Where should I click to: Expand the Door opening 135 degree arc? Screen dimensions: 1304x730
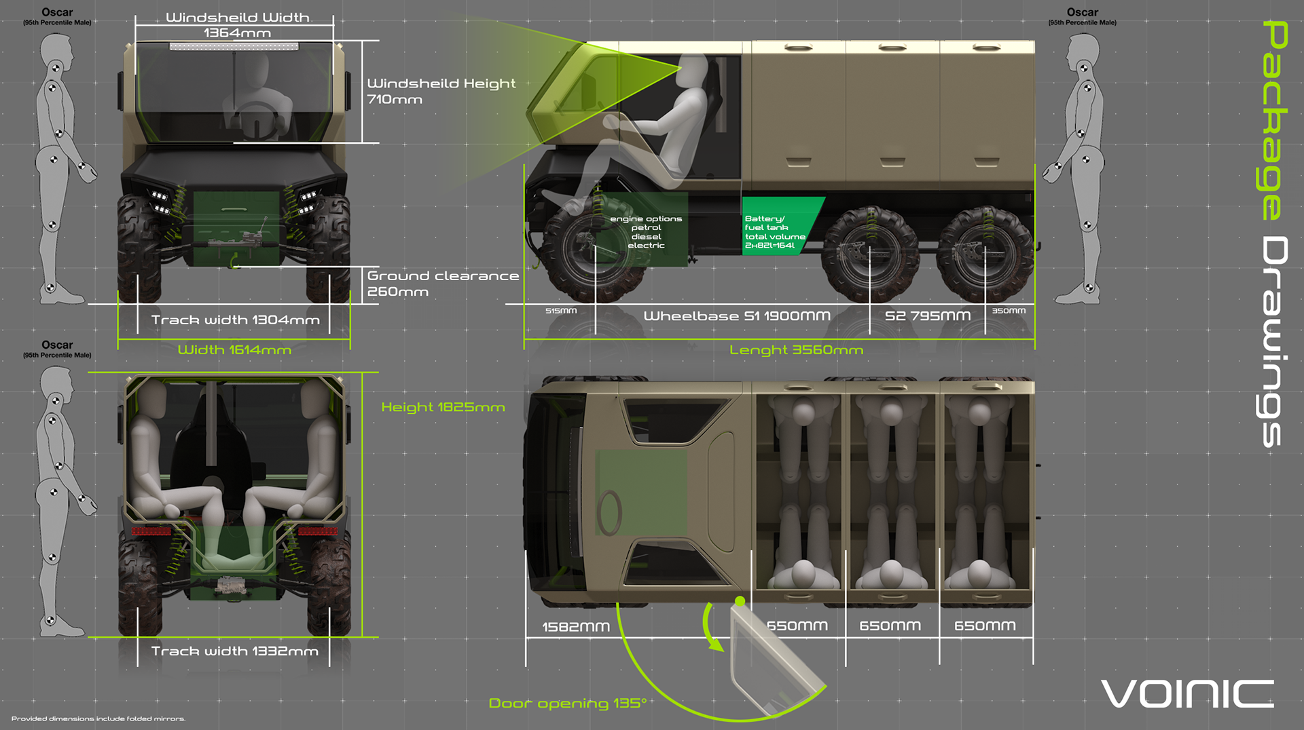(569, 703)
